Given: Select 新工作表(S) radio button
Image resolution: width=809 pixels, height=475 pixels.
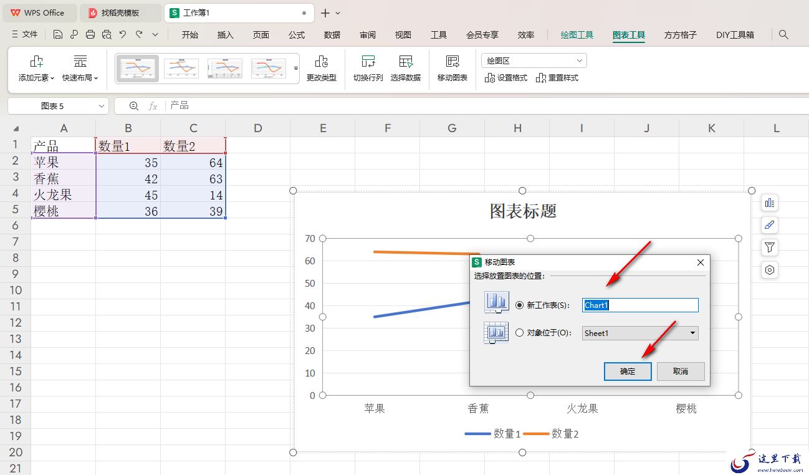Looking at the screenshot, I should click(520, 305).
